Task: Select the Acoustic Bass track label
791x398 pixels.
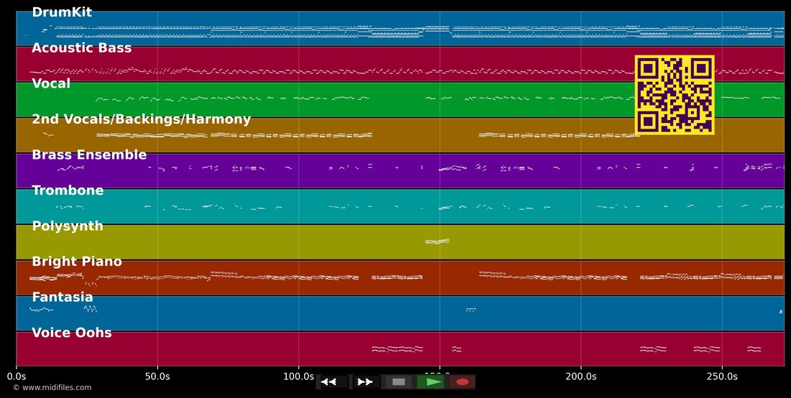Action: tap(81, 48)
